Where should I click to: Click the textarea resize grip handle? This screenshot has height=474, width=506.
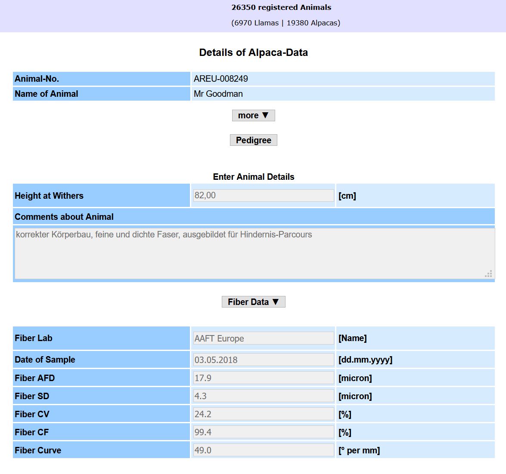489,274
